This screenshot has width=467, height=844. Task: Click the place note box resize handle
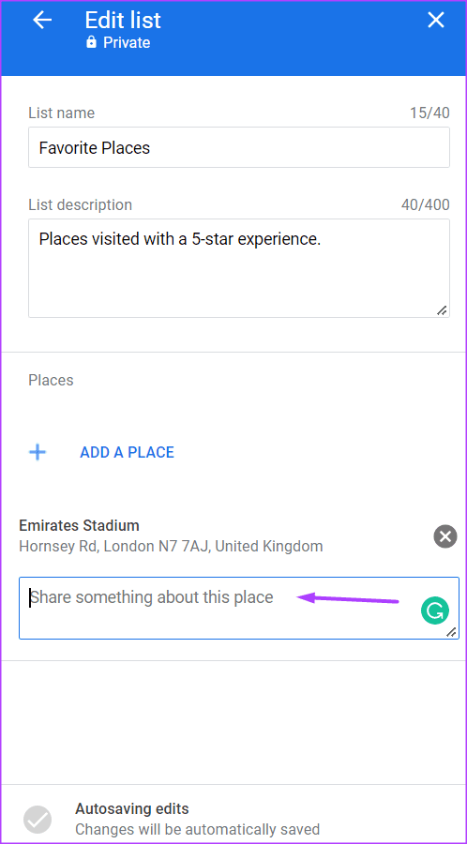coord(451,632)
